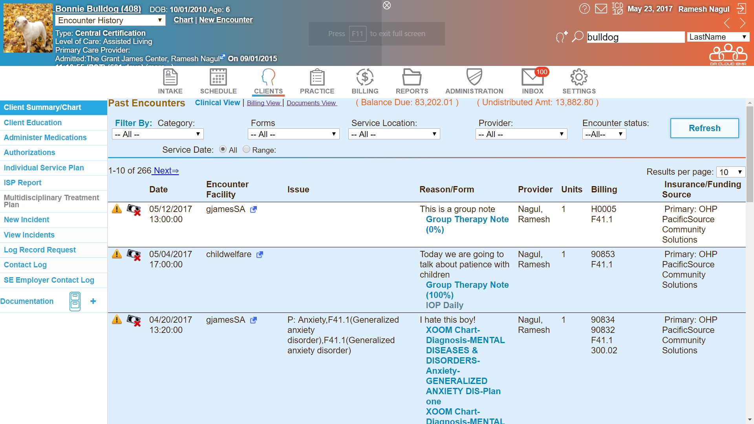Open Client Education in sidebar
Screen dimensions: 754x424
tap(33, 122)
